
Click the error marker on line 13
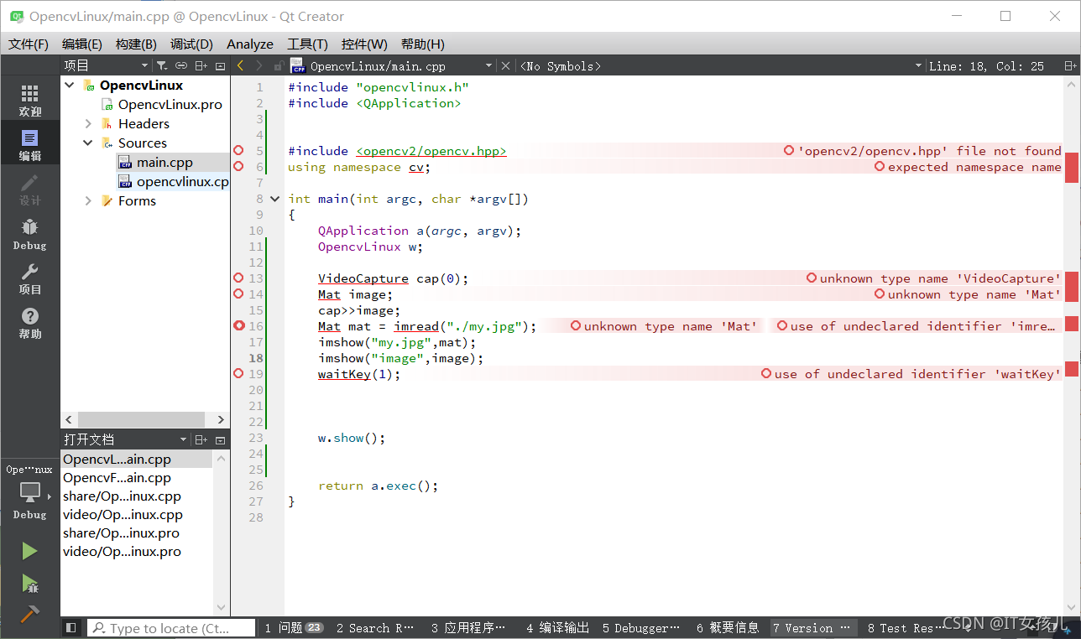[238, 278]
